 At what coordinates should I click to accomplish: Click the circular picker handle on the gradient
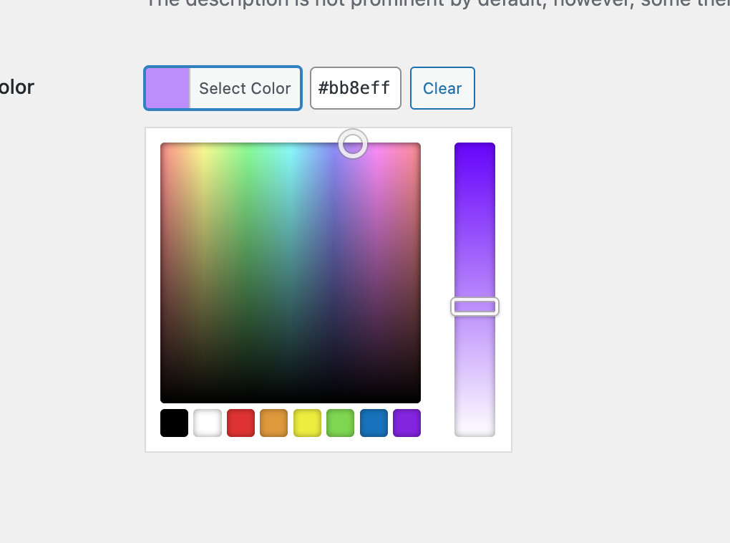(353, 144)
